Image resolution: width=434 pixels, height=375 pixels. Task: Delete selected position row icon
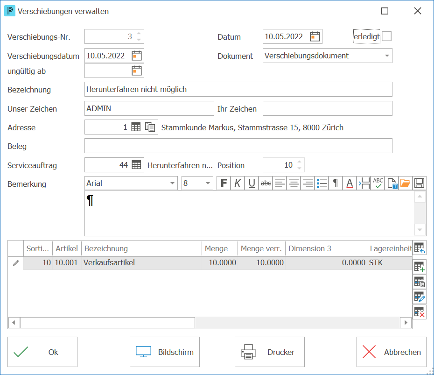coord(420,312)
